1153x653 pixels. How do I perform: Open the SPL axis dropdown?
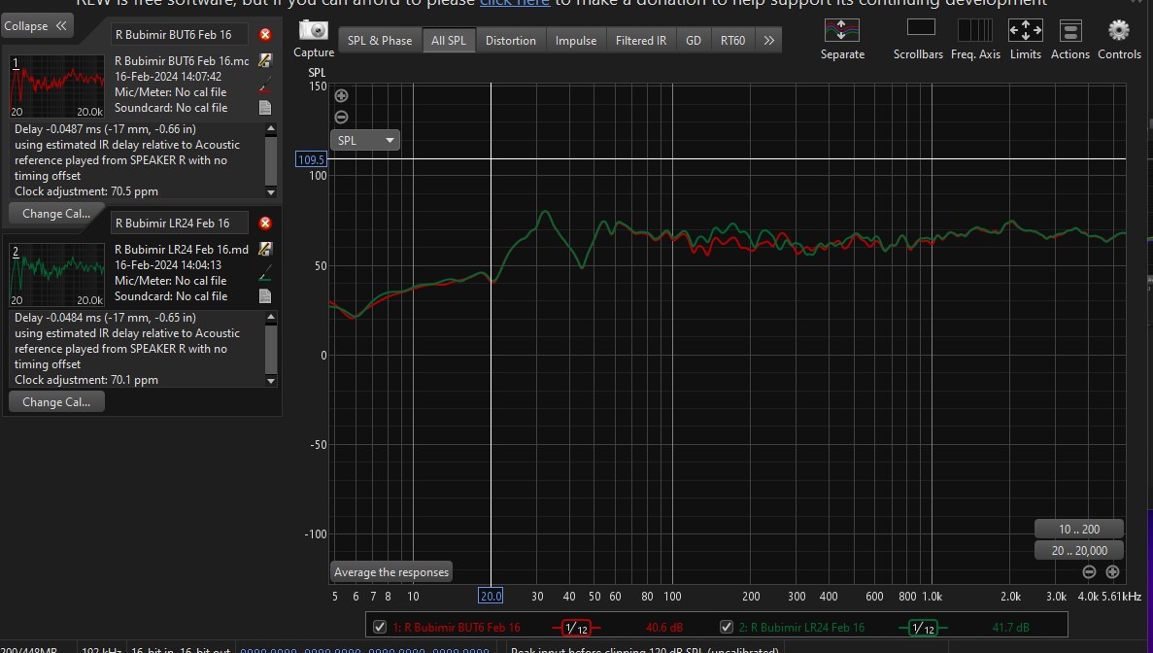pyautogui.click(x=365, y=140)
